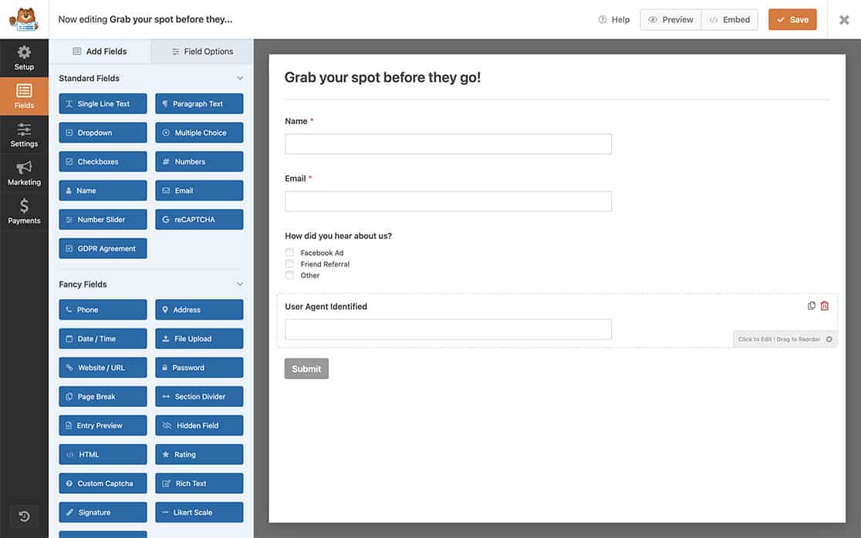The width and height of the screenshot is (861, 538).
Task: Preview the form
Action: pos(670,19)
